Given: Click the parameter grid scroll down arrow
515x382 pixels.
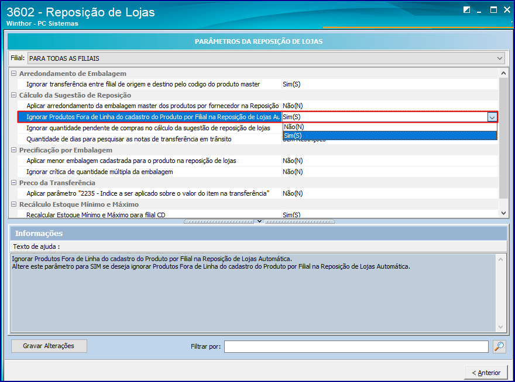Looking at the screenshot, I should [x=503, y=213].
